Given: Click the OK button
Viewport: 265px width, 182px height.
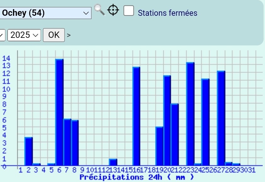Looking at the screenshot, I should (54, 35).
